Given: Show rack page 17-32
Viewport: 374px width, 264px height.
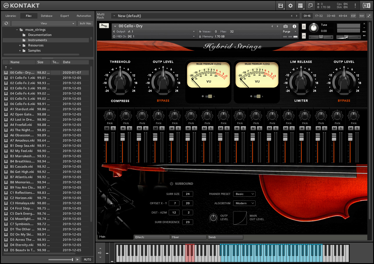Looking at the screenshot, I should (319, 16).
